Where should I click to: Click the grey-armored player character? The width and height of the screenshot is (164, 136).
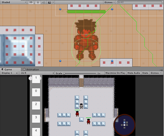pos(81,106)
